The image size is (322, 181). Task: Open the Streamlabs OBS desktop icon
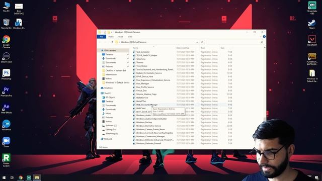(312, 8)
